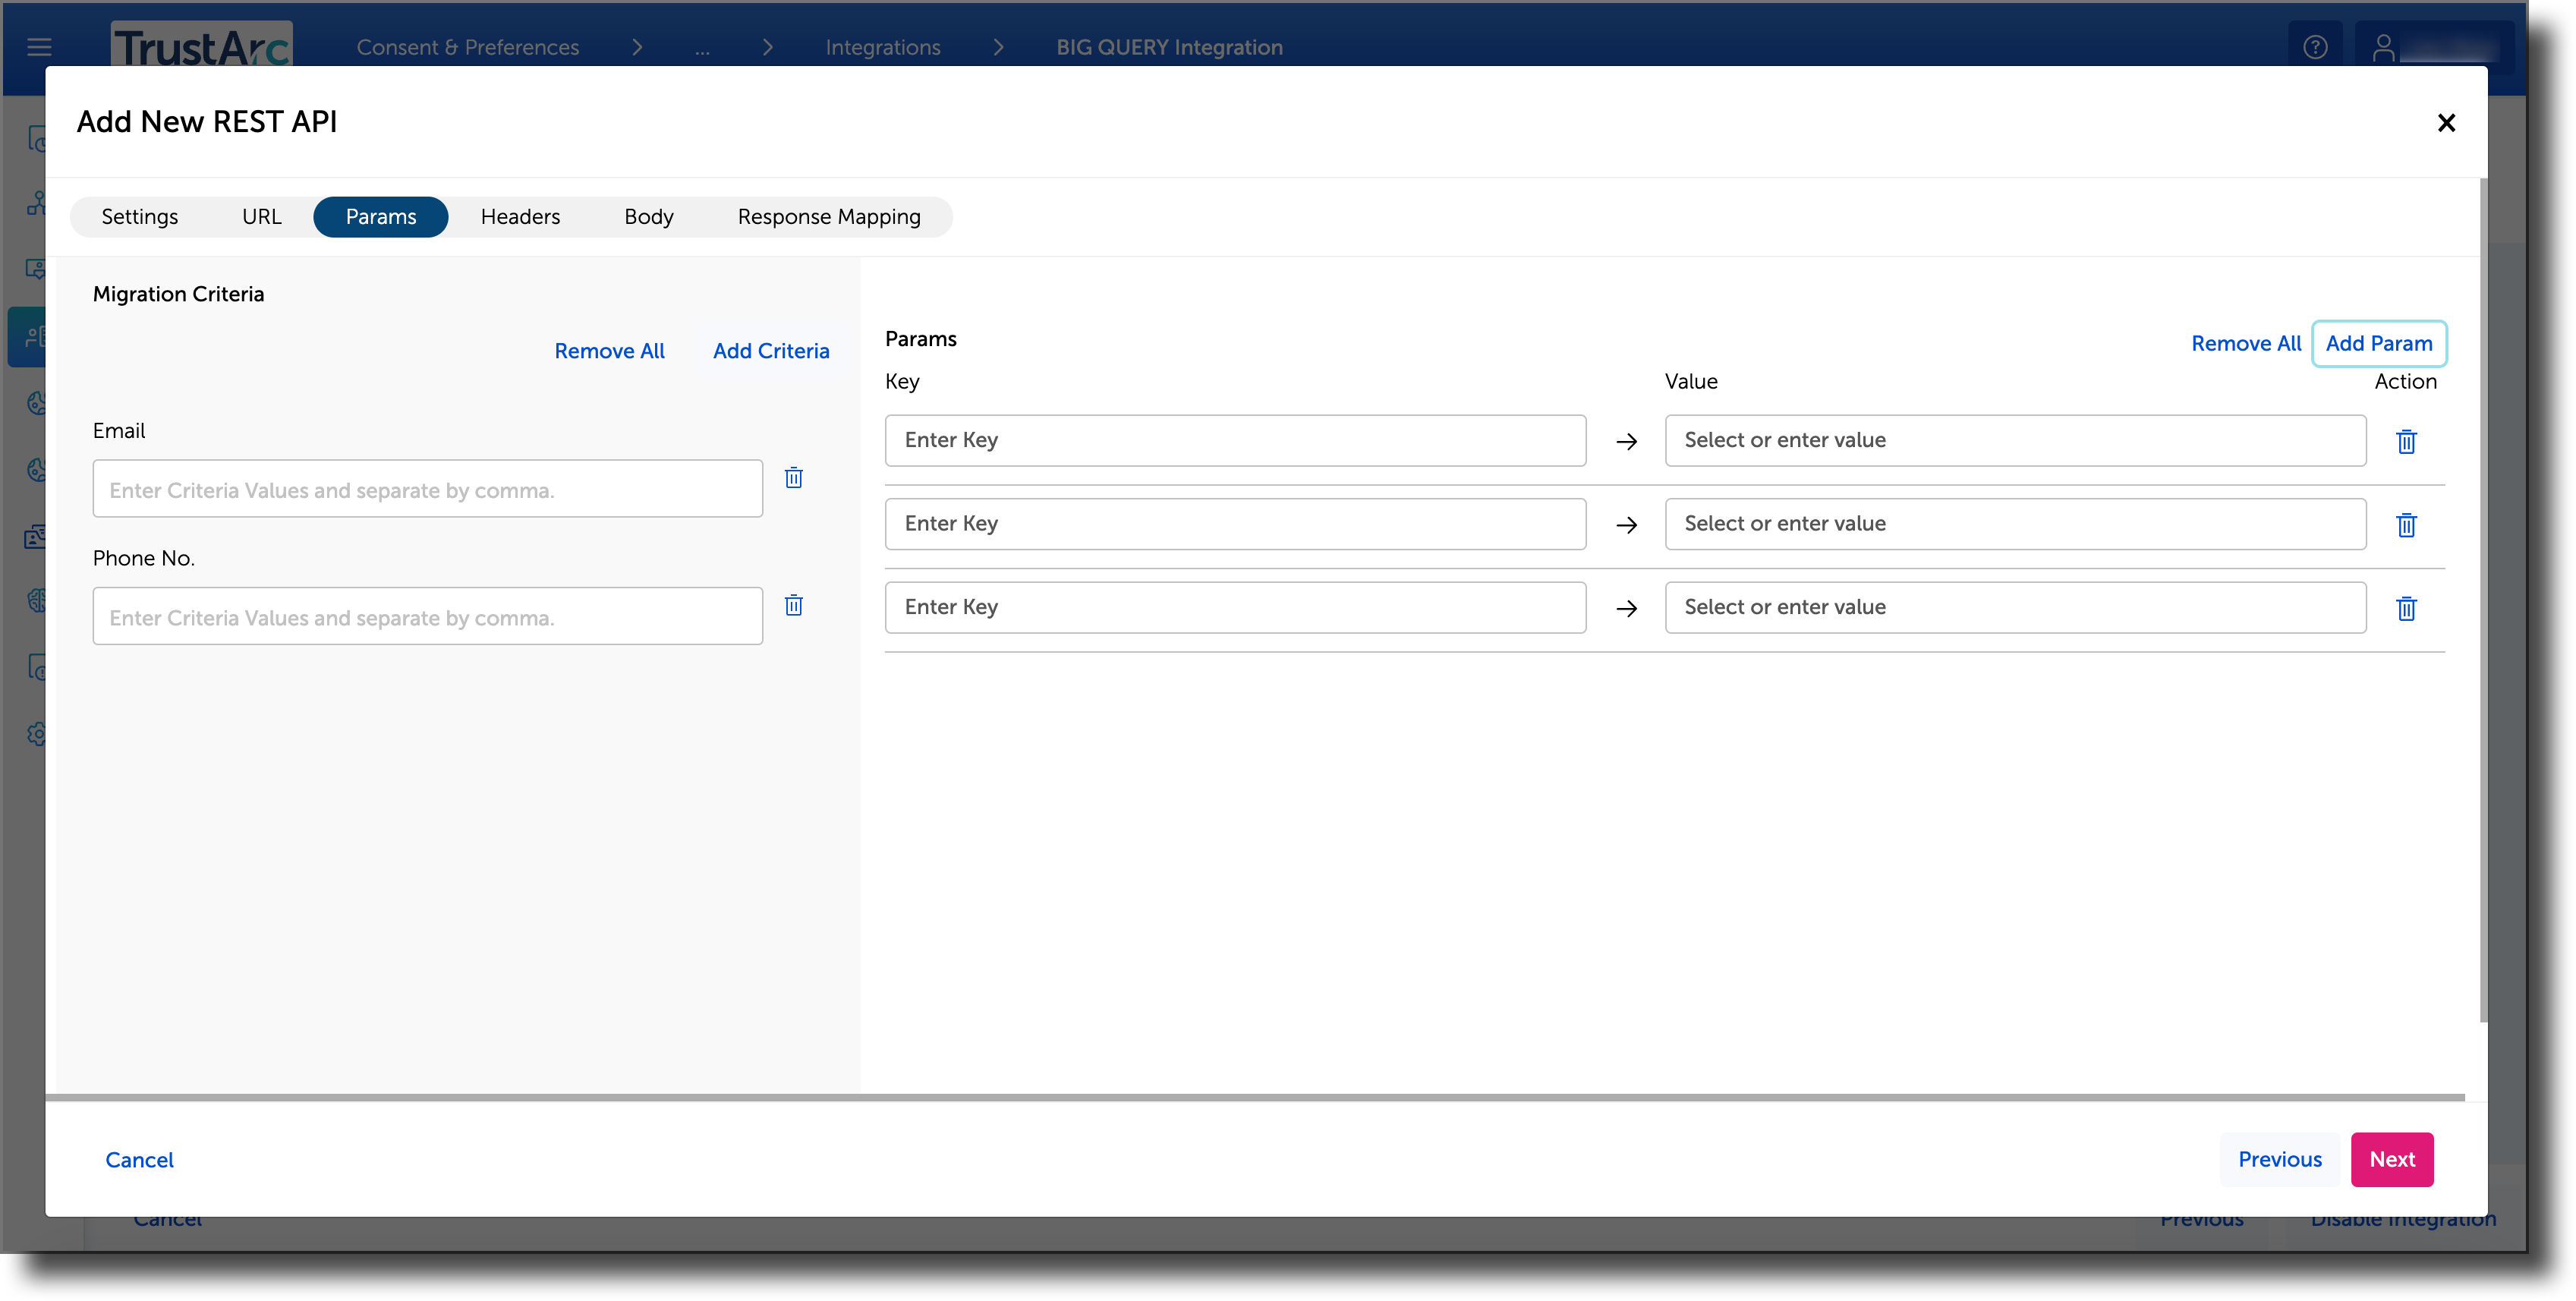Close the Add New REST API dialog
This screenshot has height=1301, width=2576.
[2446, 123]
